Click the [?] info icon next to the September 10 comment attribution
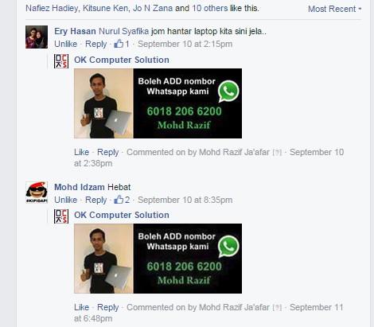 tap(277, 153)
